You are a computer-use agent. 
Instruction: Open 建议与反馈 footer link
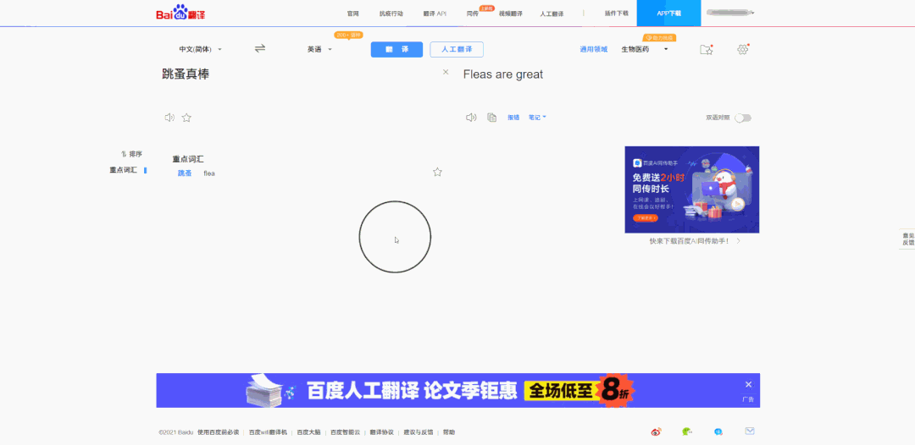pyautogui.click(x=419, y=432)
